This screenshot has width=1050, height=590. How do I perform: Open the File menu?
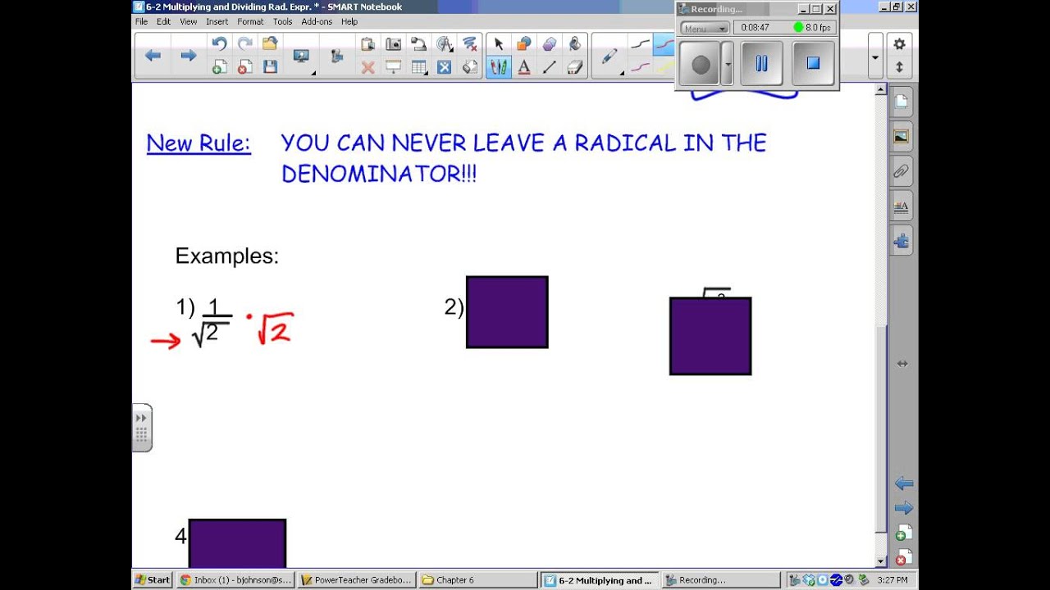pos(141,21)
